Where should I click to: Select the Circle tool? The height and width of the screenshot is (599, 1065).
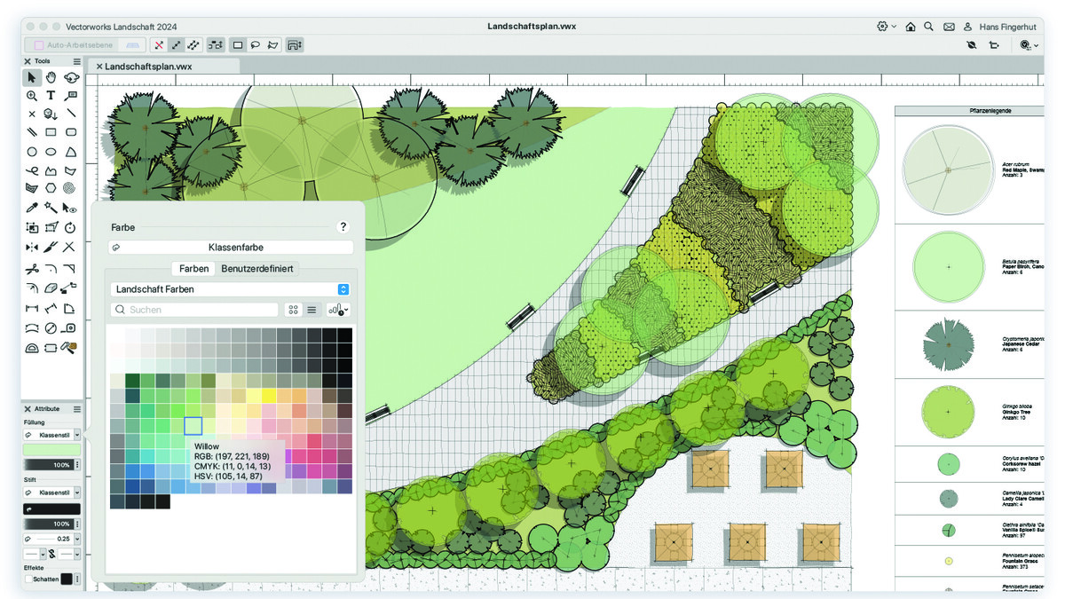click(x=32, y=152)
